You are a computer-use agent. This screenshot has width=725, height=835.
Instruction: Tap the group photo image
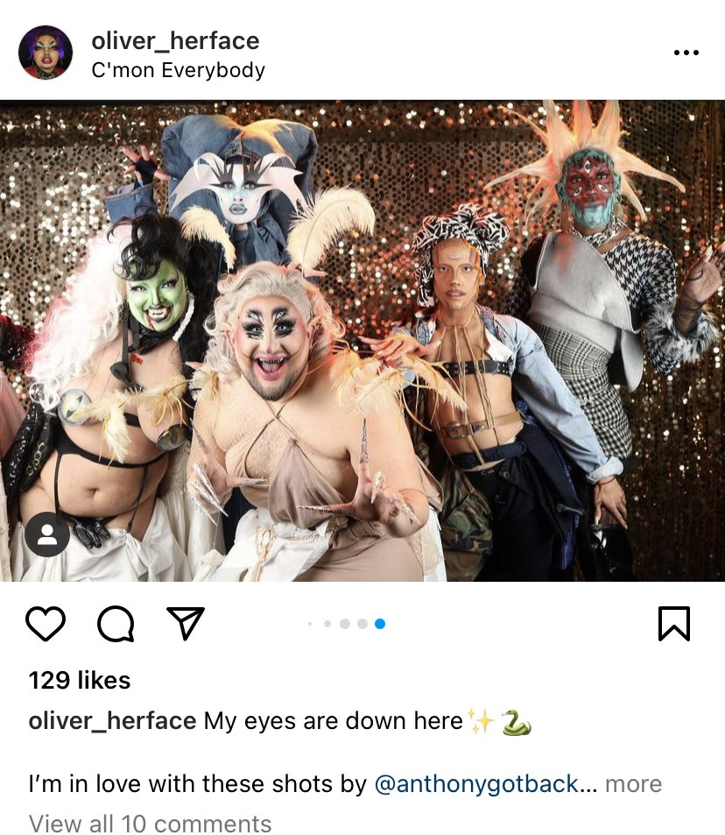(362, 341)
